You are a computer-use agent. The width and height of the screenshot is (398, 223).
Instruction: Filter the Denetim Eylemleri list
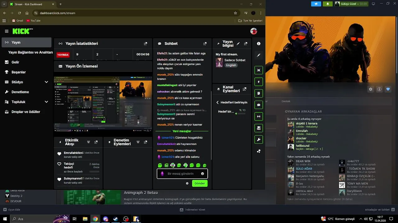click(x=138, y=142)
